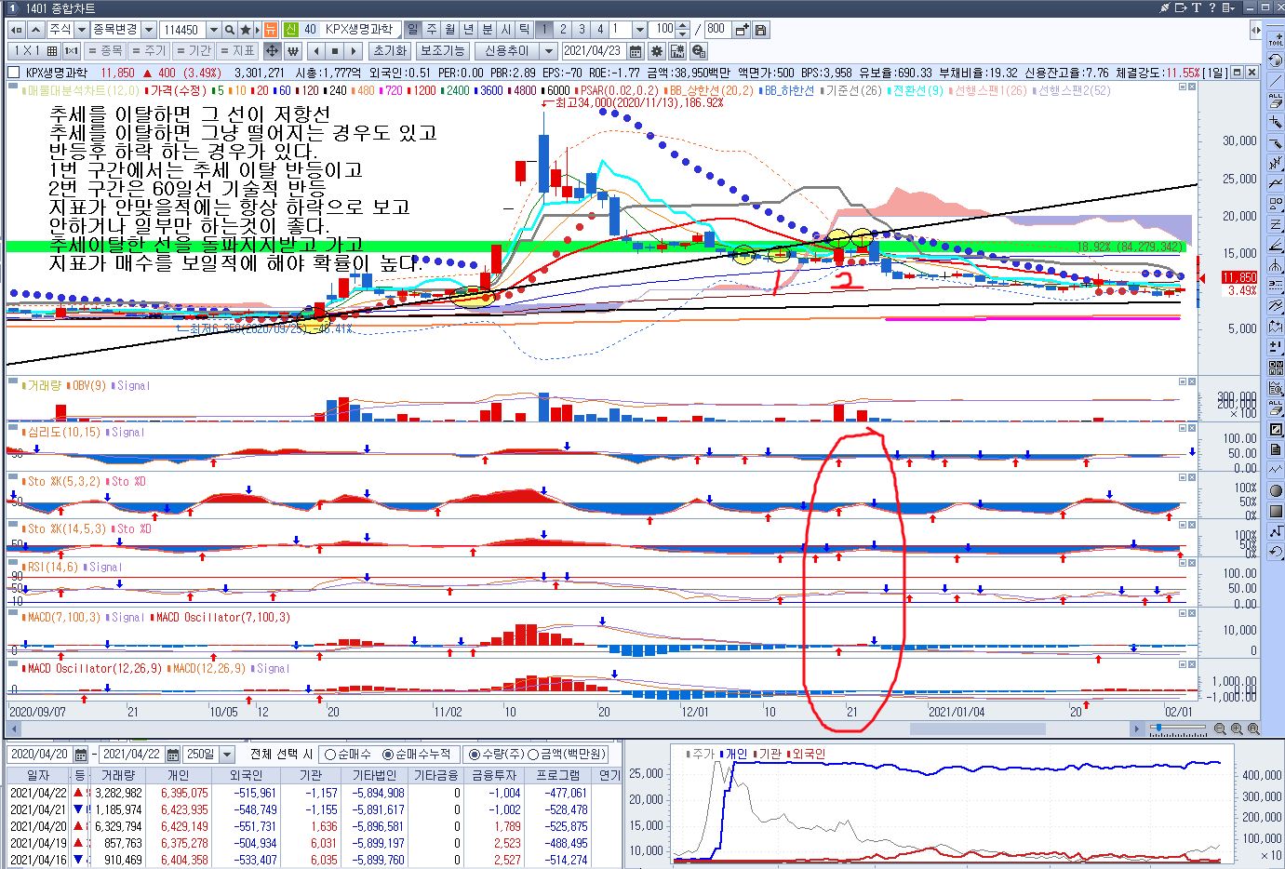Select the 순매수 radio button
Image resolution: width=1285 pixels, height=869 pixels.
(329, 754)
